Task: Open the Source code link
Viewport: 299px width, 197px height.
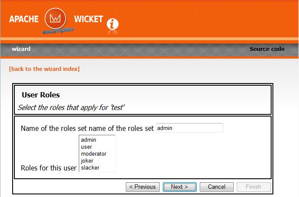Action: click(267, 49)
